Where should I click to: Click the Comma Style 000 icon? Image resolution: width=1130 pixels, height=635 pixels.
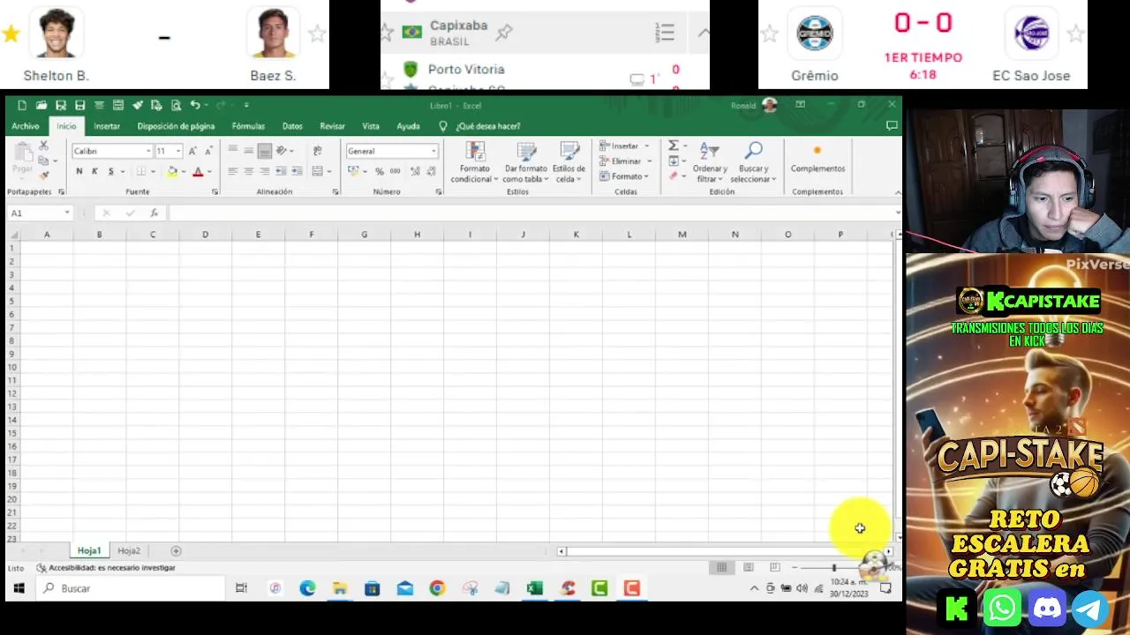pos(394,171)
